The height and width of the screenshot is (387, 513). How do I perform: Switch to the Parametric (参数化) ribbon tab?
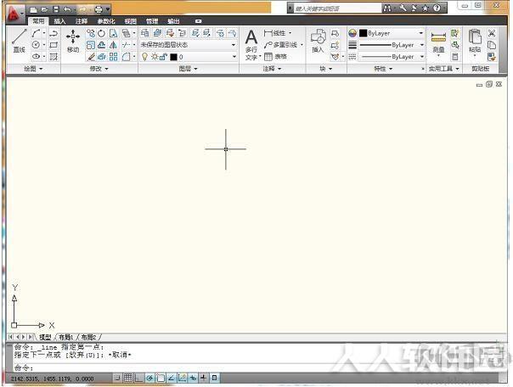coord(106,21)
